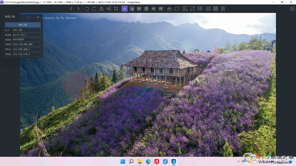Click the HEXA value field
This screenshot has height=166, width=296.
pyautogui.click(x=26, y=39)
